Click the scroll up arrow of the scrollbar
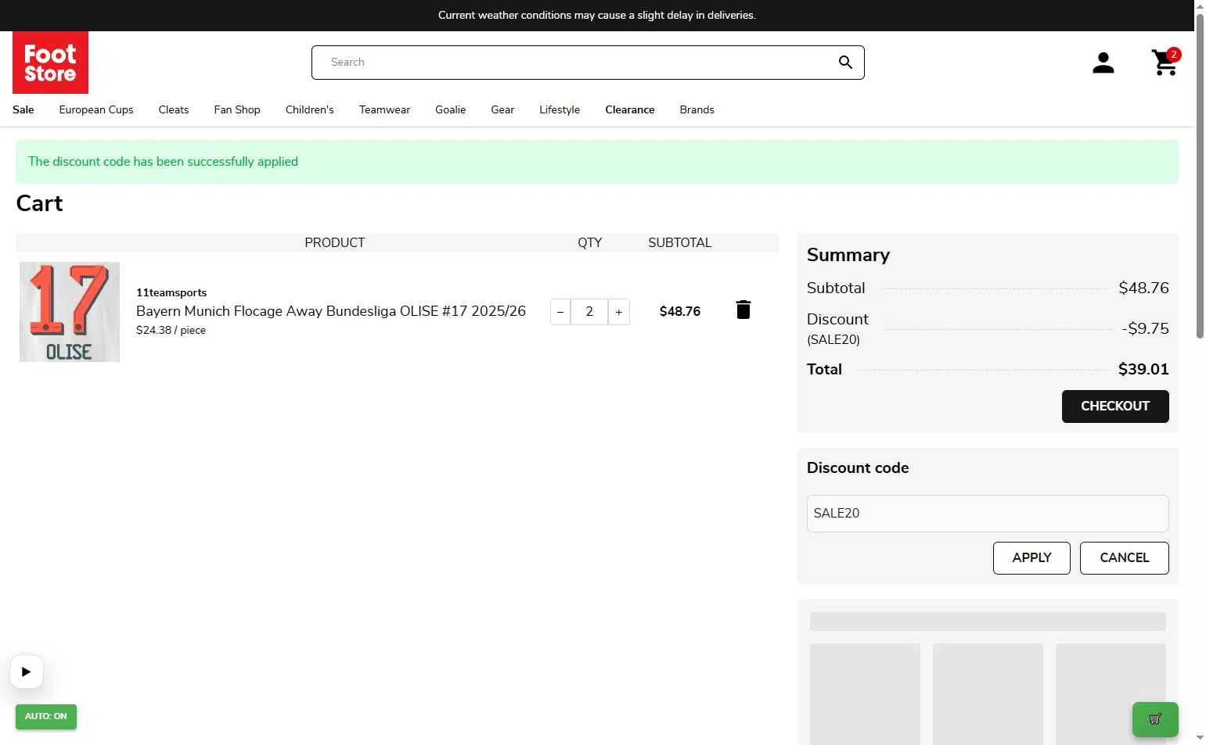The height and width of the screenshot is (745, 1206). point(1200,5)
